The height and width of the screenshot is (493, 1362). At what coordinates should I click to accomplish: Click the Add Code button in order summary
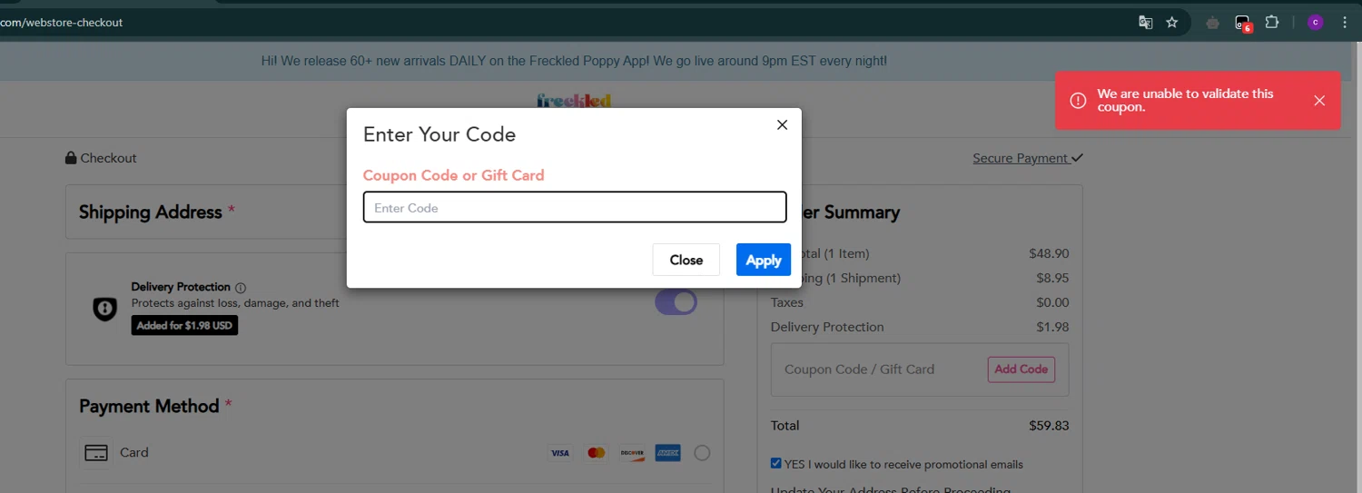[1021, 370]
